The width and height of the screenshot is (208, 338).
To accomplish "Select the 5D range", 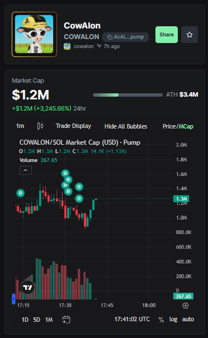I will (37, 320).
